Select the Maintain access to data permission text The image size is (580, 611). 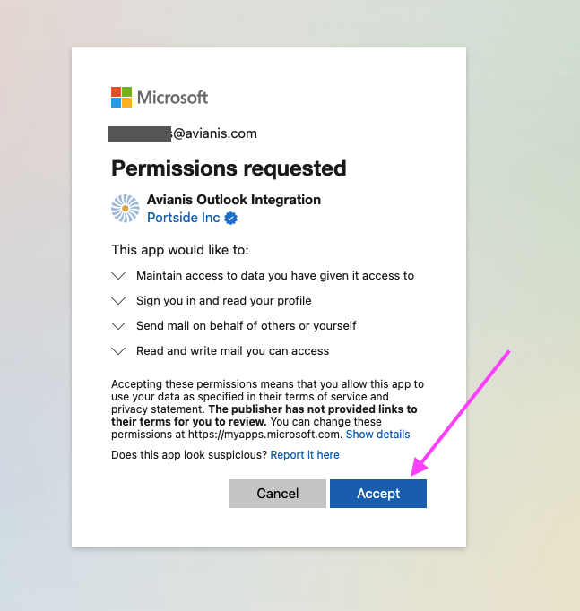(275, 276)
